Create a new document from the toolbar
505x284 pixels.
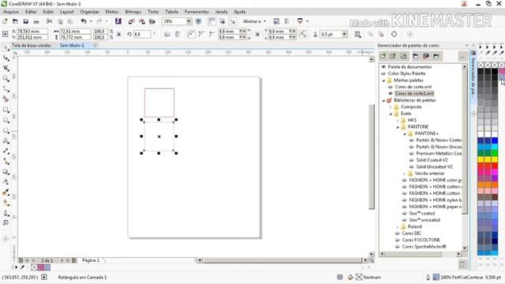pos(5,21)
